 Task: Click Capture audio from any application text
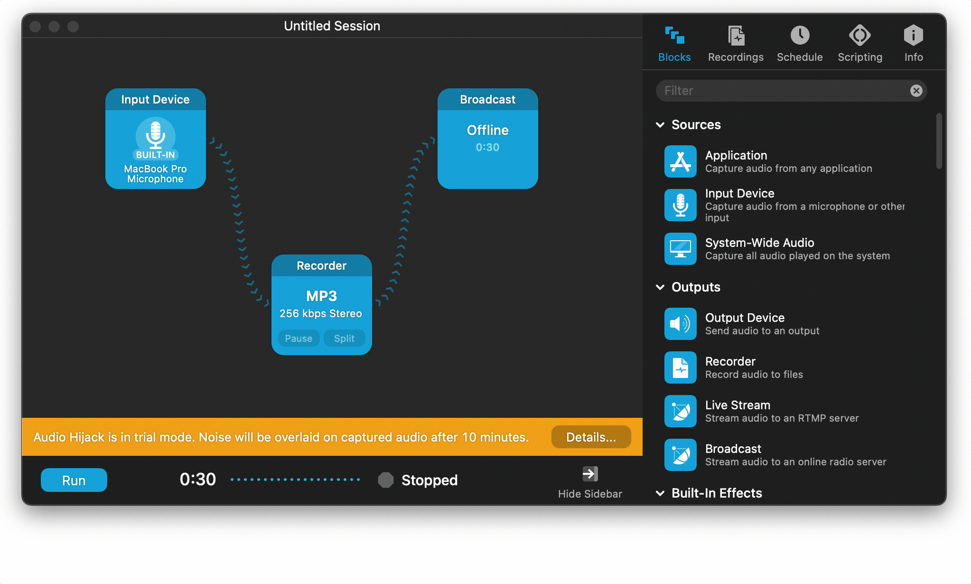pyautogui.click(x=788, y=169)
